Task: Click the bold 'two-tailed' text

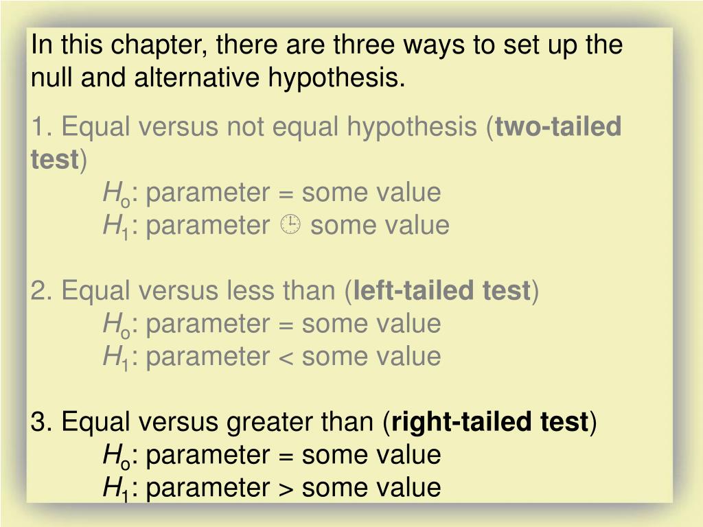Action: (558, 126)
